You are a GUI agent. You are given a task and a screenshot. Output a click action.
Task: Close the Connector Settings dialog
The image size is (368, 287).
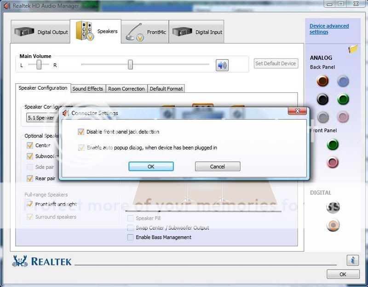(297, 111)
